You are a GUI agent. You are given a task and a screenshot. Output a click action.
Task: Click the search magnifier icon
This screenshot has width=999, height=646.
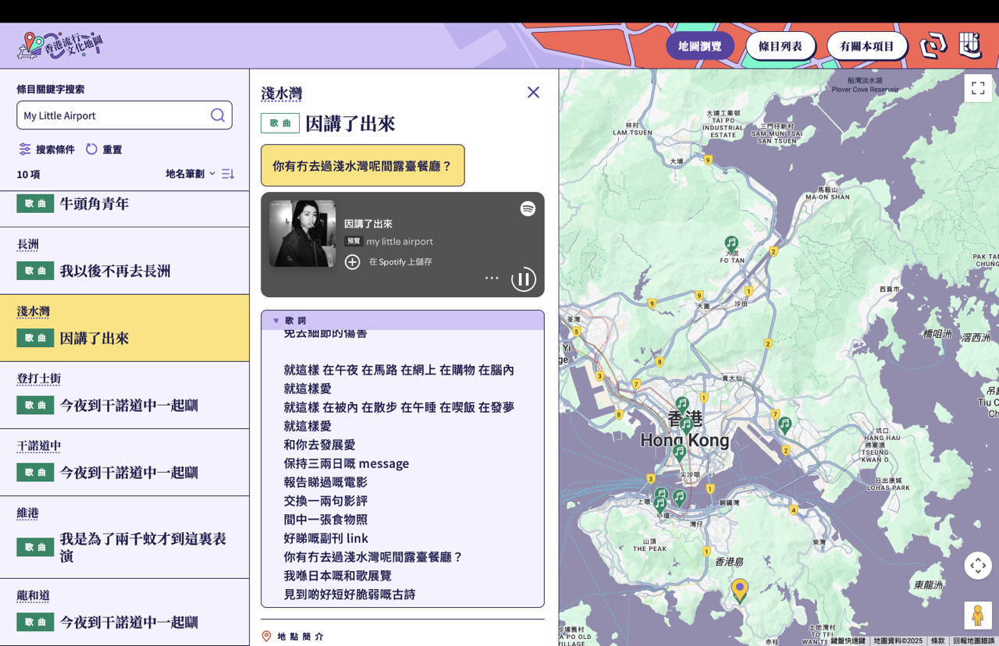(218, 115)
